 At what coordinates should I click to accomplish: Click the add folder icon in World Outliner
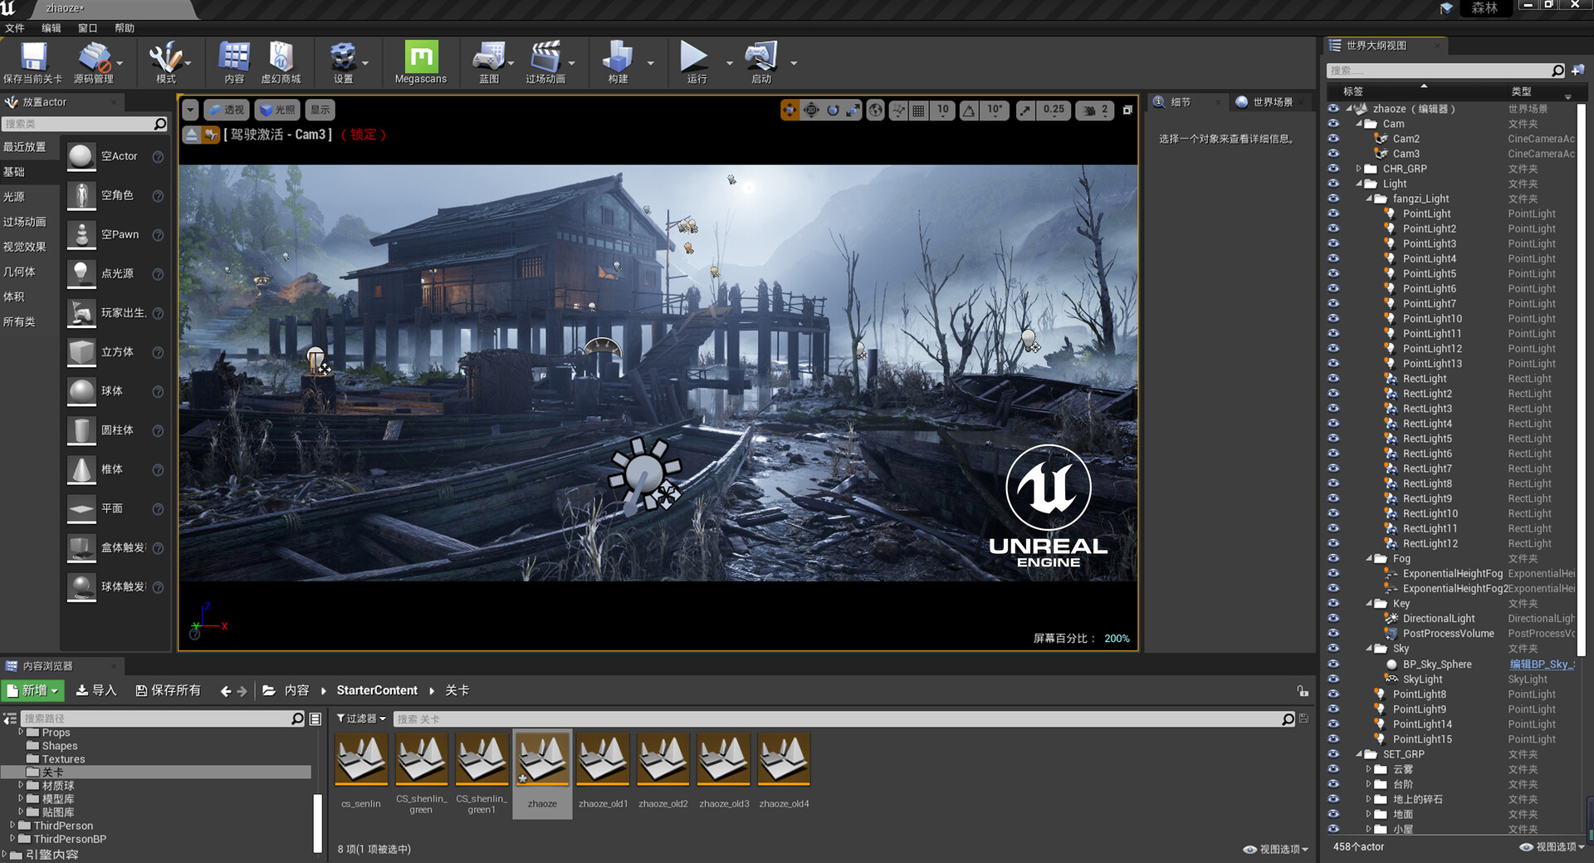click(1578, 71)
